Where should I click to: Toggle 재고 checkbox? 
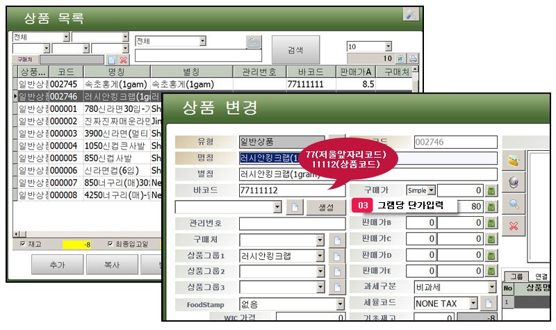tap(23, 244)
